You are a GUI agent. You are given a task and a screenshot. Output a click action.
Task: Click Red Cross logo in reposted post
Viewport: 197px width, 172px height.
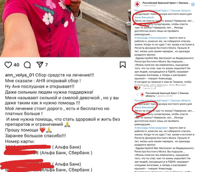[x=142, y=95]
